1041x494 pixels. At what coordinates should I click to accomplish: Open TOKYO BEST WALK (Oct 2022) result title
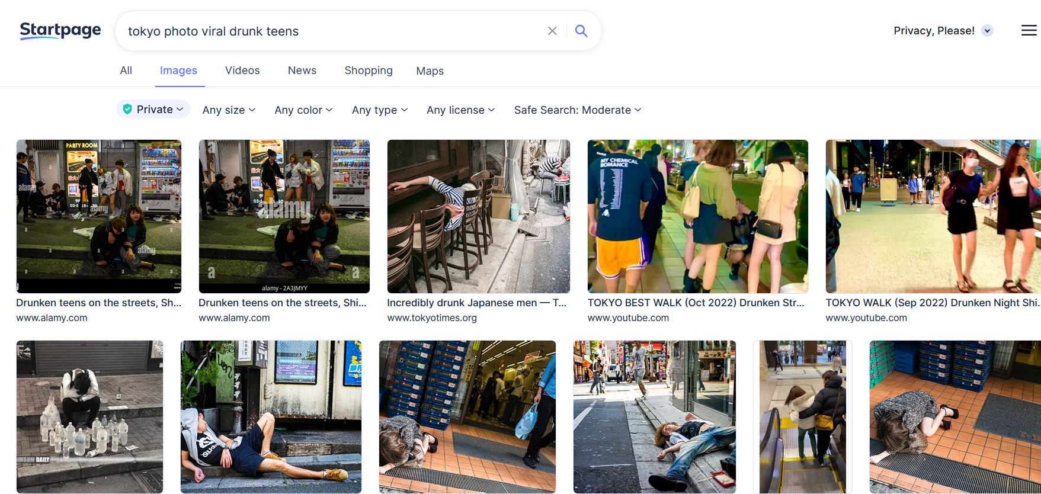[x=696, y=303]
